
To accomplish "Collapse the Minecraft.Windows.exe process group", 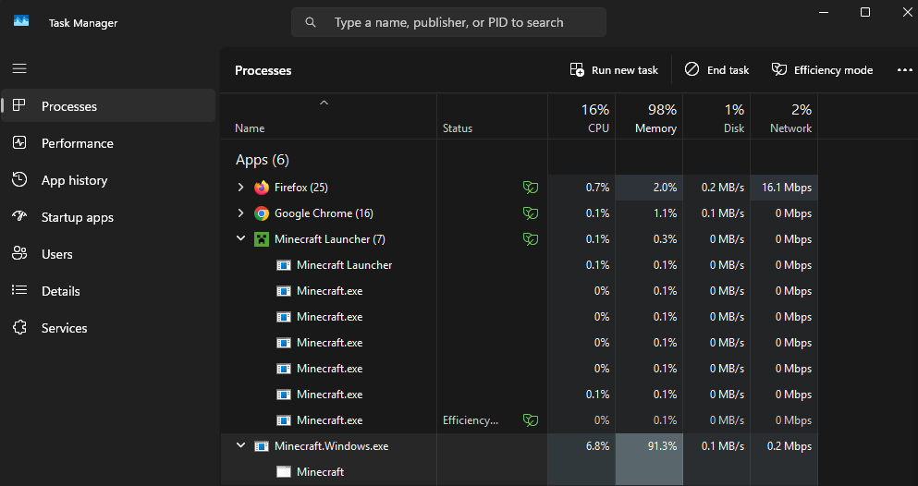I will [x=240, y=445].
